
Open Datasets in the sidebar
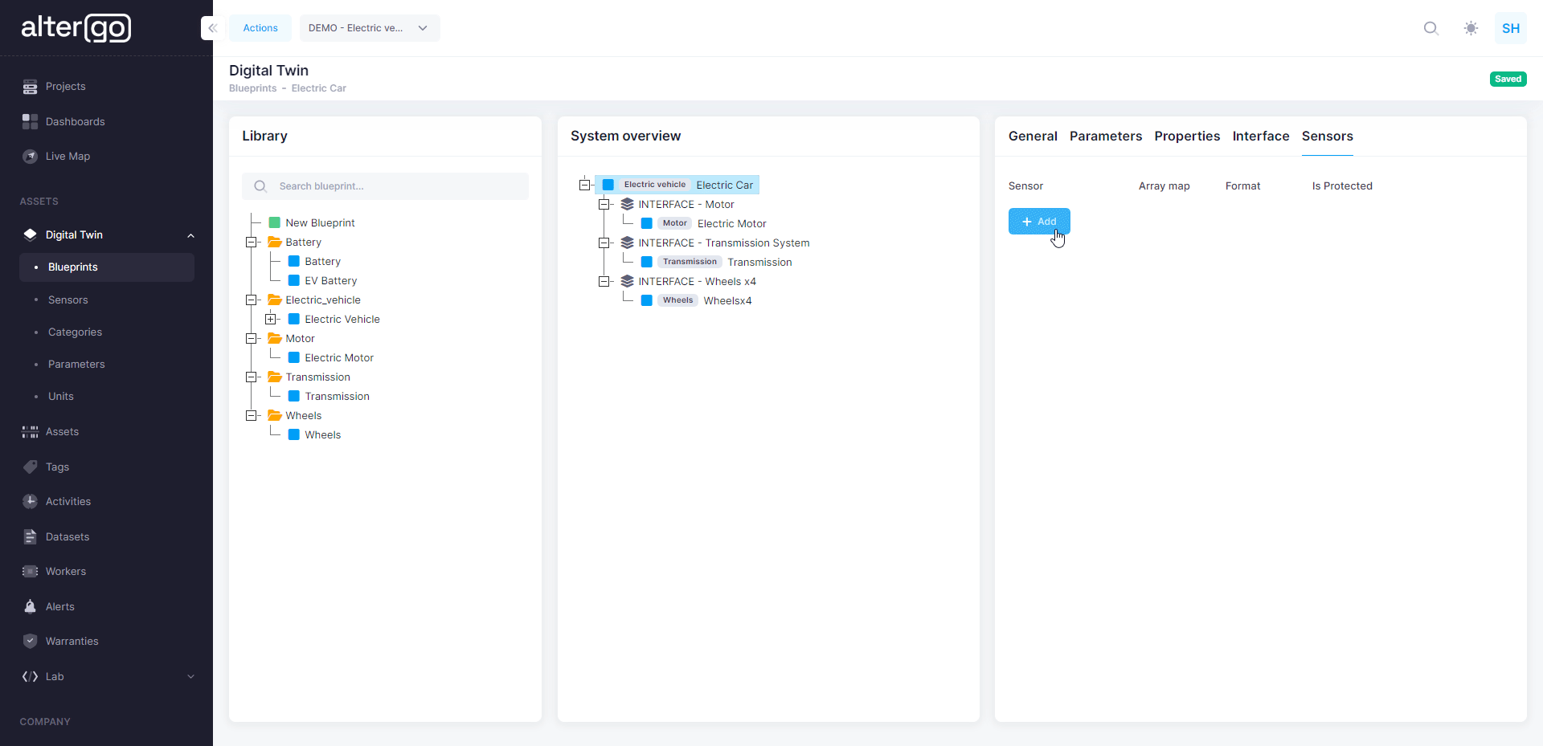pyautogui.click(x=67, y=537)
